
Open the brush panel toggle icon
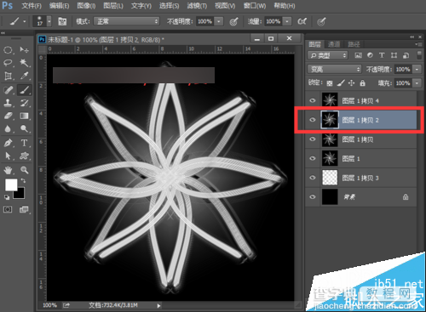[62, 21]
